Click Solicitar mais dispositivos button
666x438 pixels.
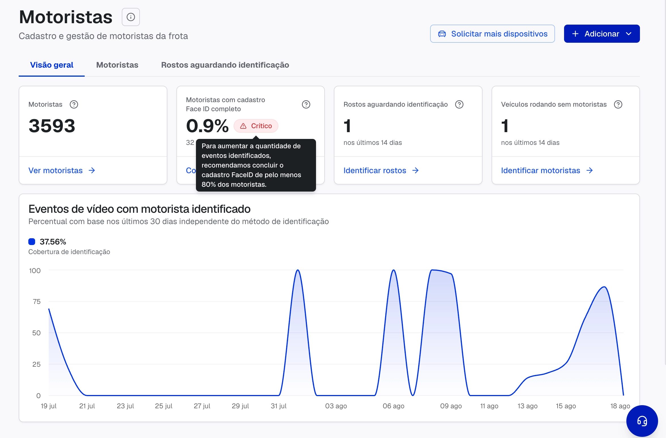492,34
